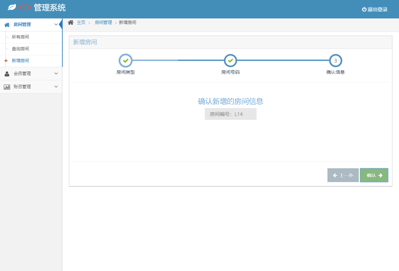The height and width of the screenshot is (271, 399).
Task: Click the bar chart icon beside 账目管理
Action: click(x=7, y=86)
